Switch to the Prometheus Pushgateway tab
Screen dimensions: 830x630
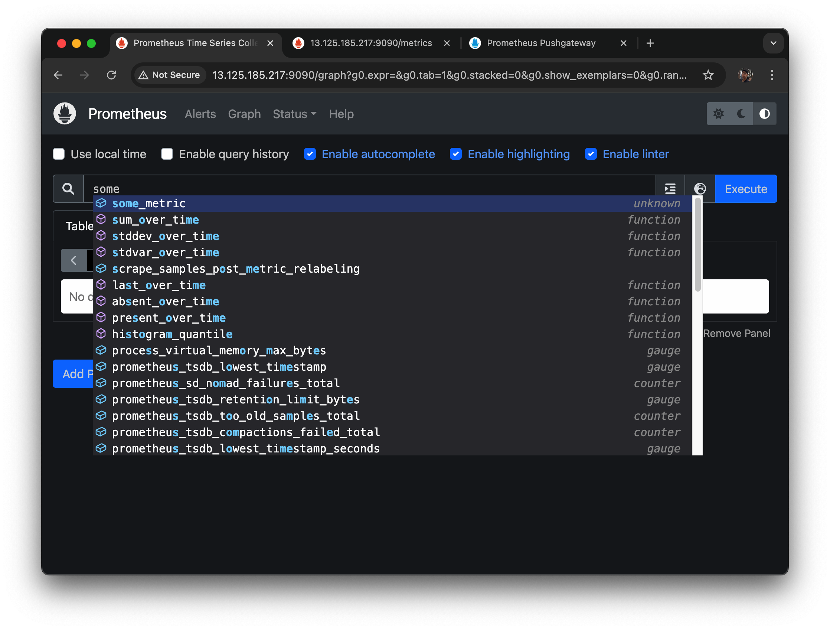[540, 43]
